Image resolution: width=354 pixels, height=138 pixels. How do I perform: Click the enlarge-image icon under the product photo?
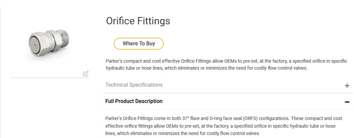click(86, 74)
